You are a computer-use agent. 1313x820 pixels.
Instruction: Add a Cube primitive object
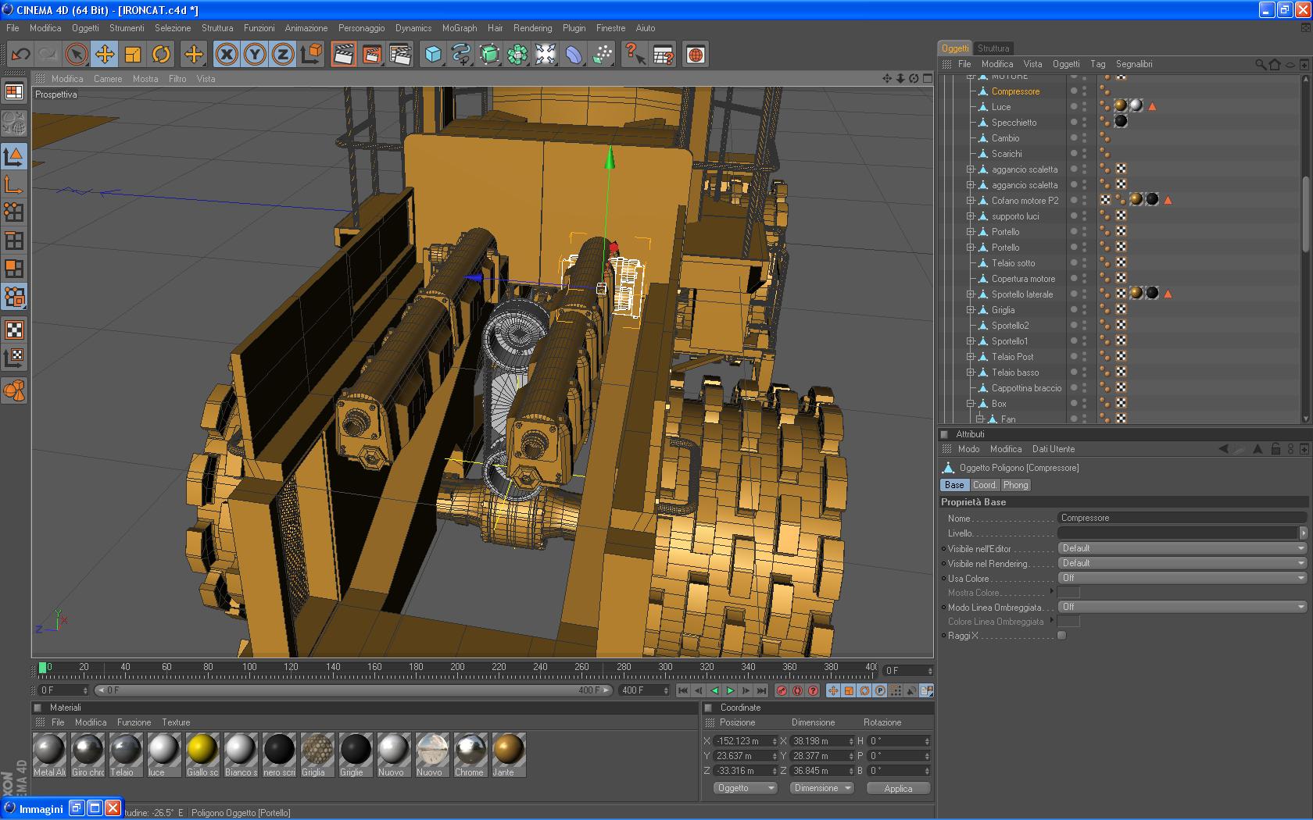[x=433, y=54]
